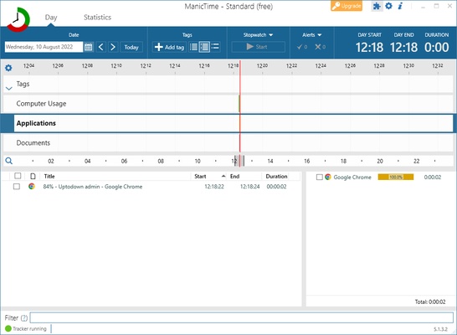Screen dimensions: 457x335
Task: Click the 00:00:02 duration cell
Action: pyautogui.click(x=276, y=187)
